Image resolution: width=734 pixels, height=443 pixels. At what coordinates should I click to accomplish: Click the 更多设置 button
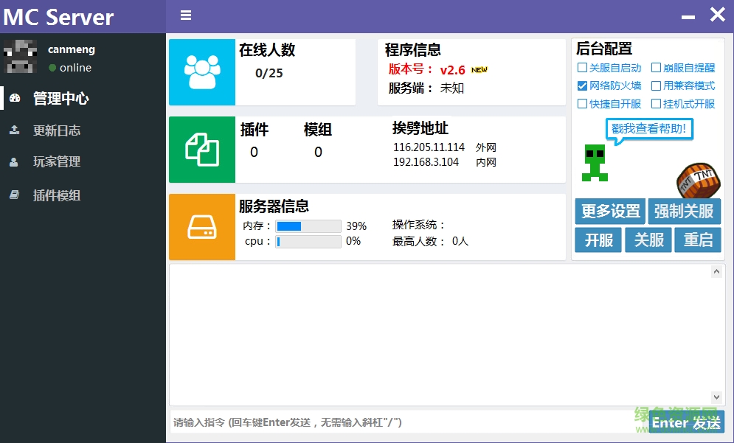pyautogui.click(x=610, y=212)
